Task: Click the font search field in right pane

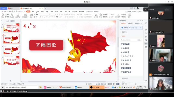Action: 129,40
